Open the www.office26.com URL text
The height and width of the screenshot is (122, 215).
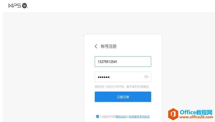pyautogui.click(x=196, y=117)
